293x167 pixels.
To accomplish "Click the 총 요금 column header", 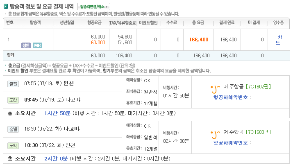I will 198,23.
